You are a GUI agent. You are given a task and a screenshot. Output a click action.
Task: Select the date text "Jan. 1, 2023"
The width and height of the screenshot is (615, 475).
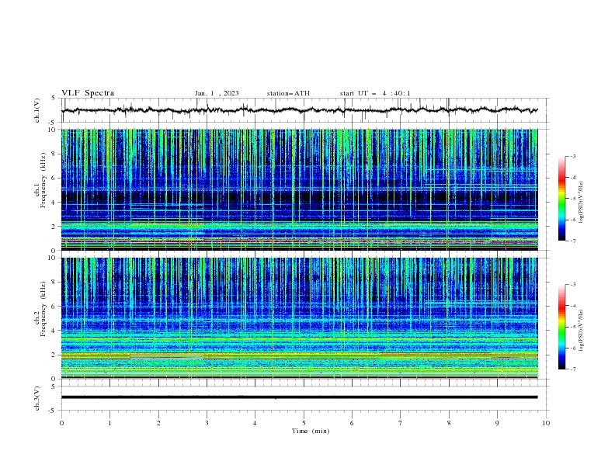217,93
